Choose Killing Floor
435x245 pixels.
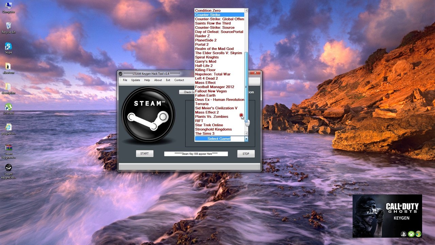coord(219,70)
